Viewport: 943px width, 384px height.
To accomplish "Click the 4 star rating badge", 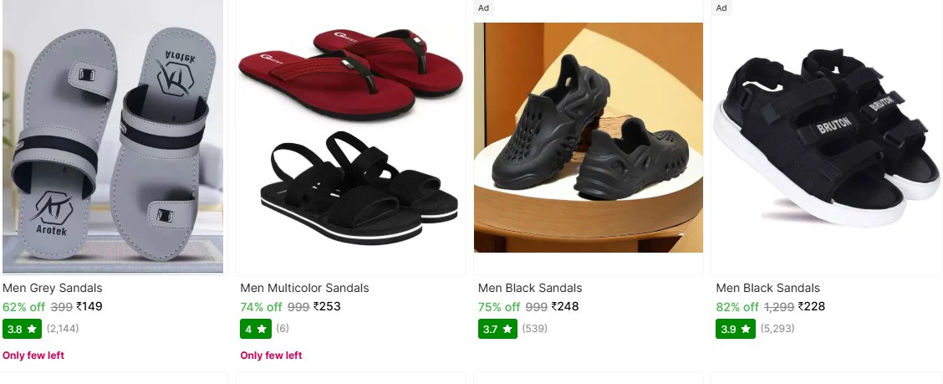I will (256, 329).
